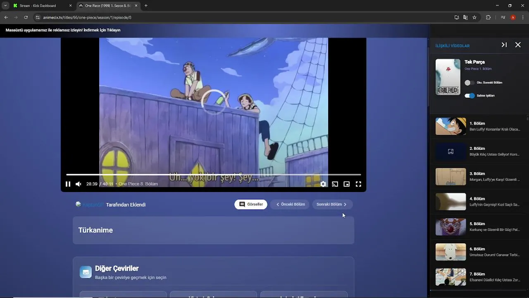Enable picture-in-picture mode on the player

347,184
